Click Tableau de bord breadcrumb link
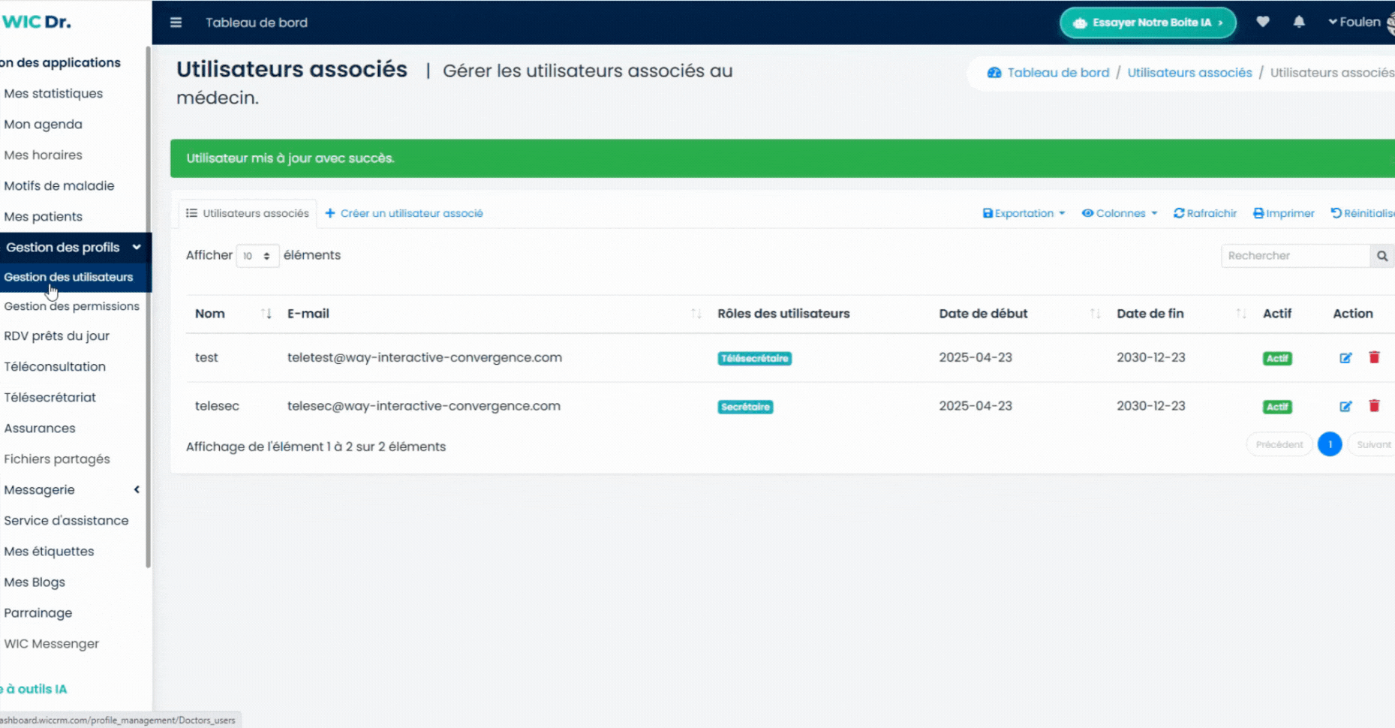The height and width of the screenshot is (728, 1395). tap(1058, 73)
